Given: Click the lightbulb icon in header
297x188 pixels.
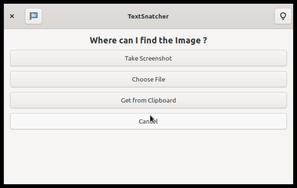Looking at the screenshot, I should click(283, 16).
